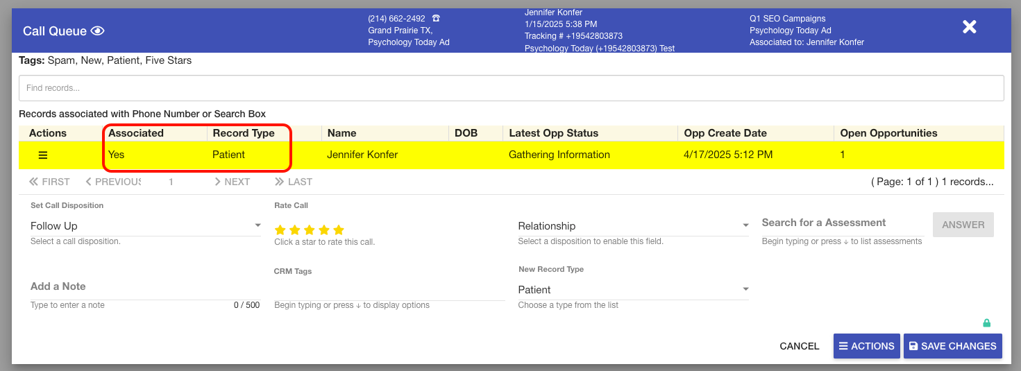Click the Search for a Assessment field

tap(843, 223)
